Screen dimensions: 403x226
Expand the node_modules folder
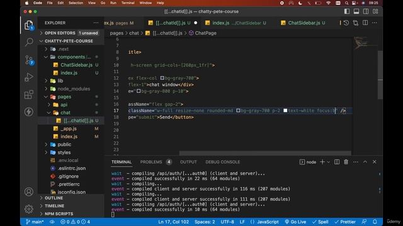click(x=71, y=89)
